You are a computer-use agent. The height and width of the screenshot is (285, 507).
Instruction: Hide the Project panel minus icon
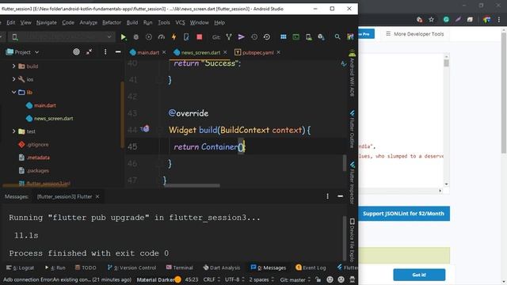118,51
